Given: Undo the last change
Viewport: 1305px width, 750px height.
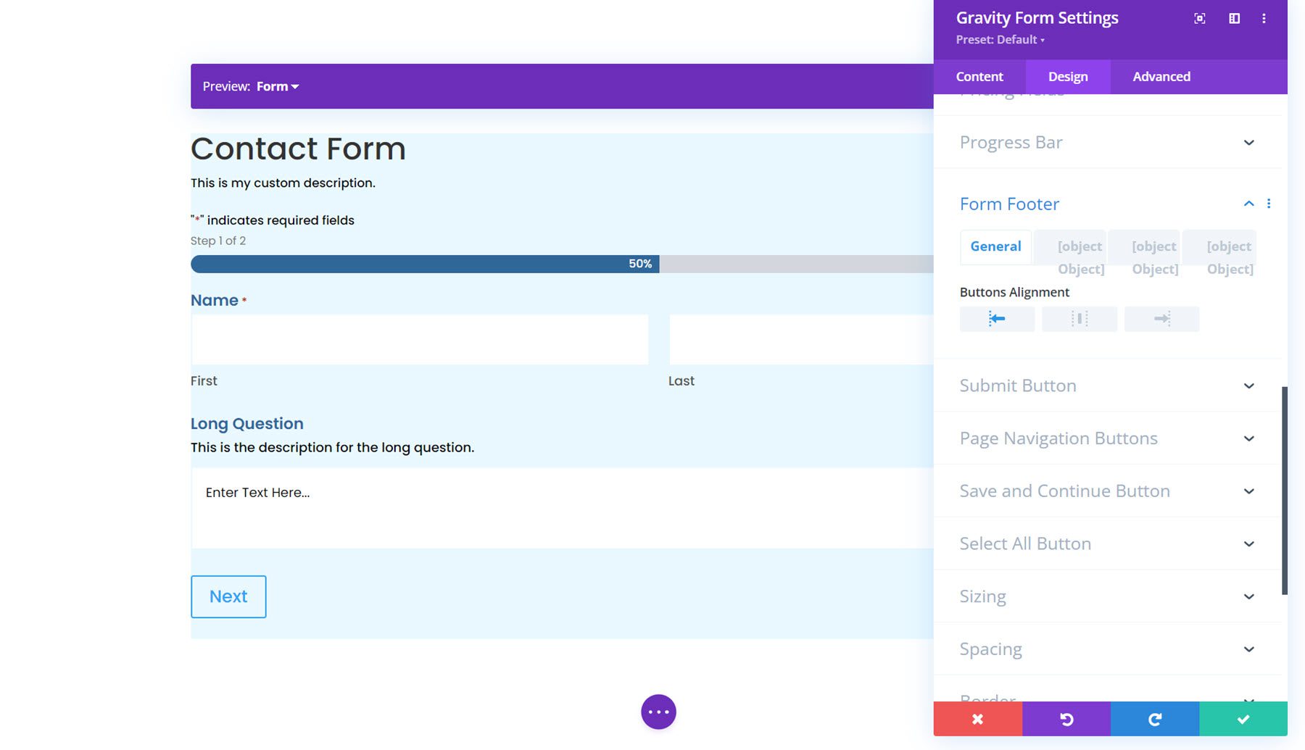Looking at the screenshot, I should (1066, 719).
